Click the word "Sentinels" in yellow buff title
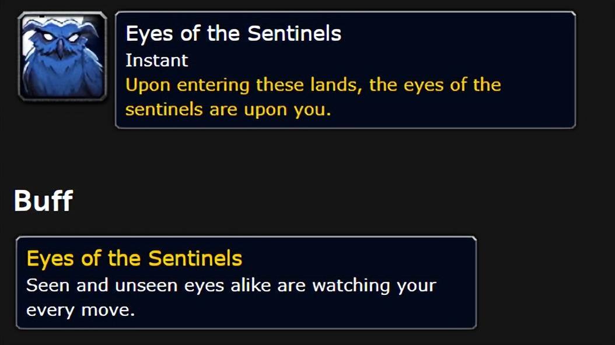This screenshot has width=615, height=345. point(195,258)
